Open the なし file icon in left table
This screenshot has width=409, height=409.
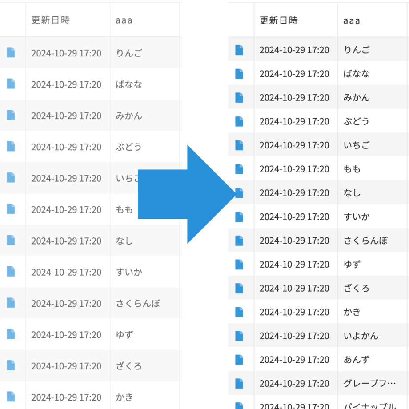pos(11,240)
